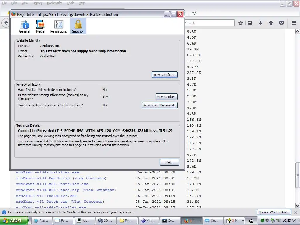The width and height of the screenshot is (300, 225).
Task: Expand the 2 M. taskbar group dropdown
Action: (243, 221)
